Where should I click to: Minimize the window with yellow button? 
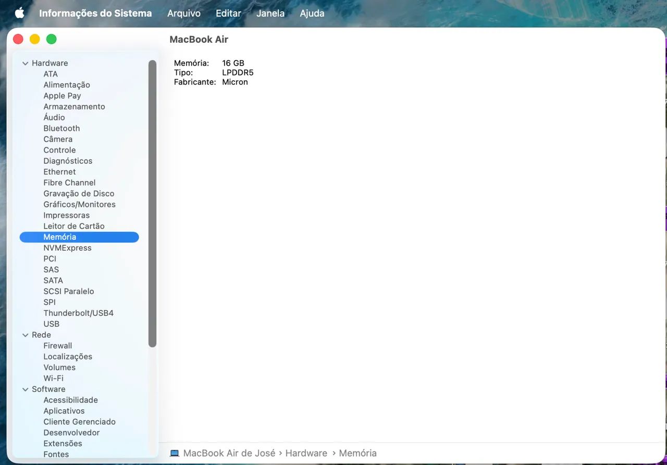point(35,39)
